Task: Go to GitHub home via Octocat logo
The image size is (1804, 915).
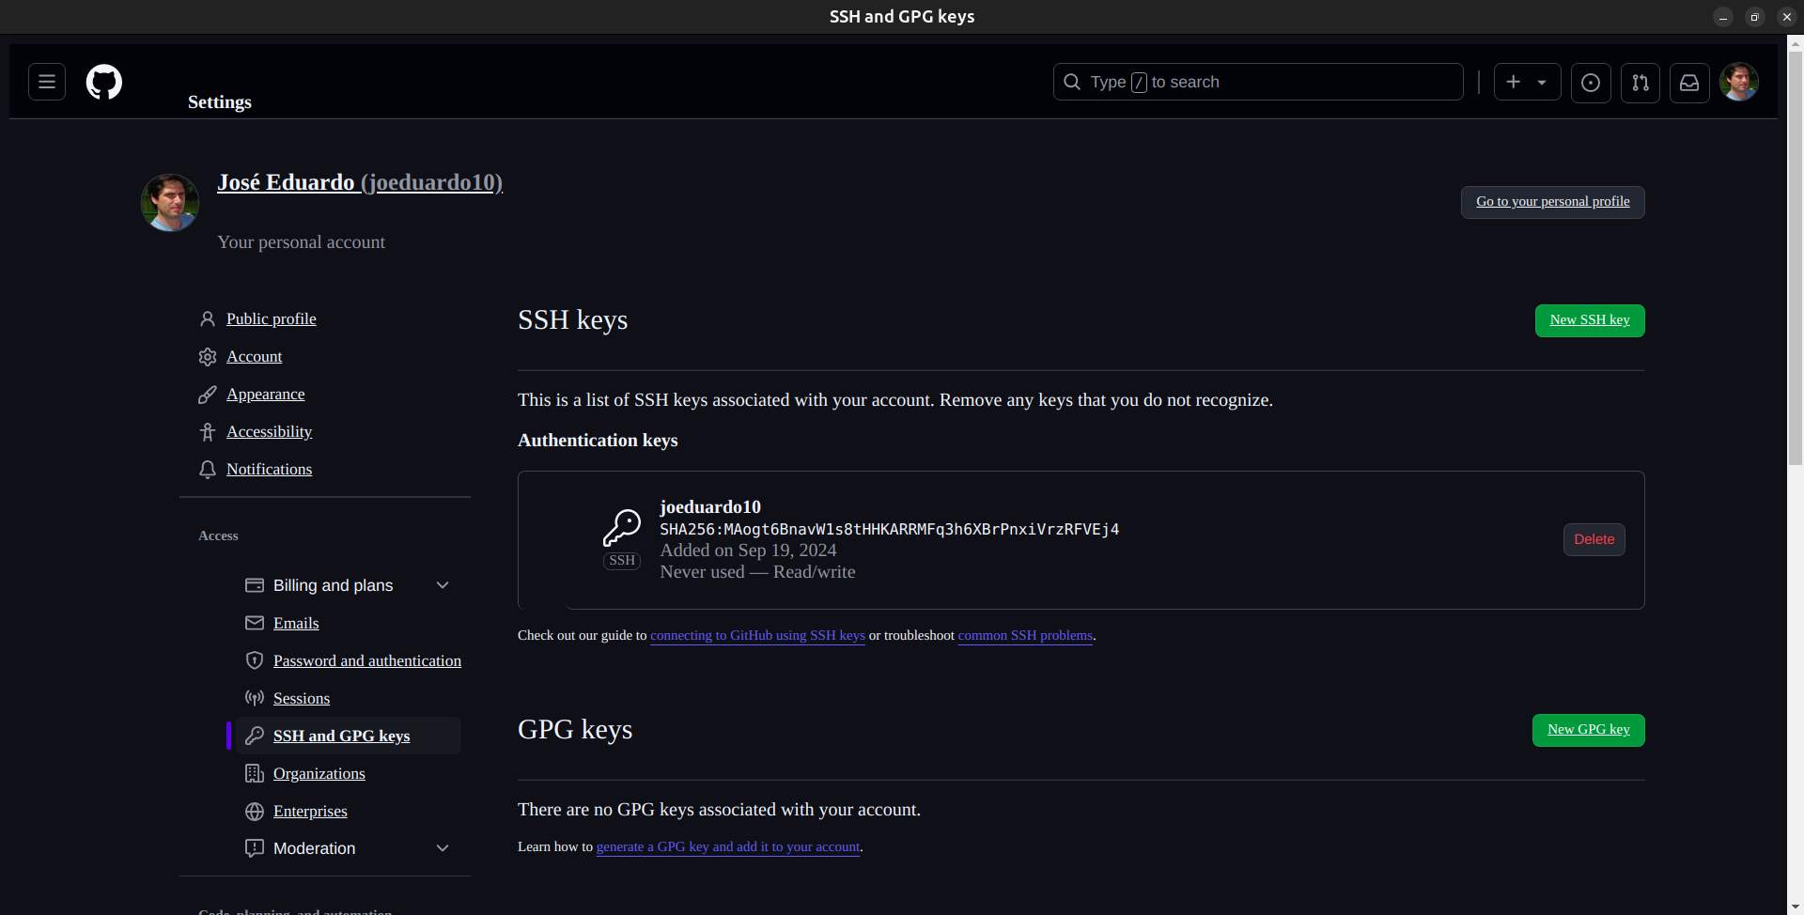Action: pyautogui.click(x=104, y=83)
